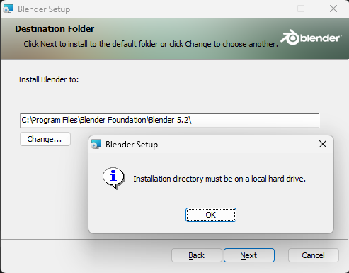Click the message dialog's 'Blender Setup' title text
Screen dimensions: 349x273
pyautogui.click(x=132, y=145)
